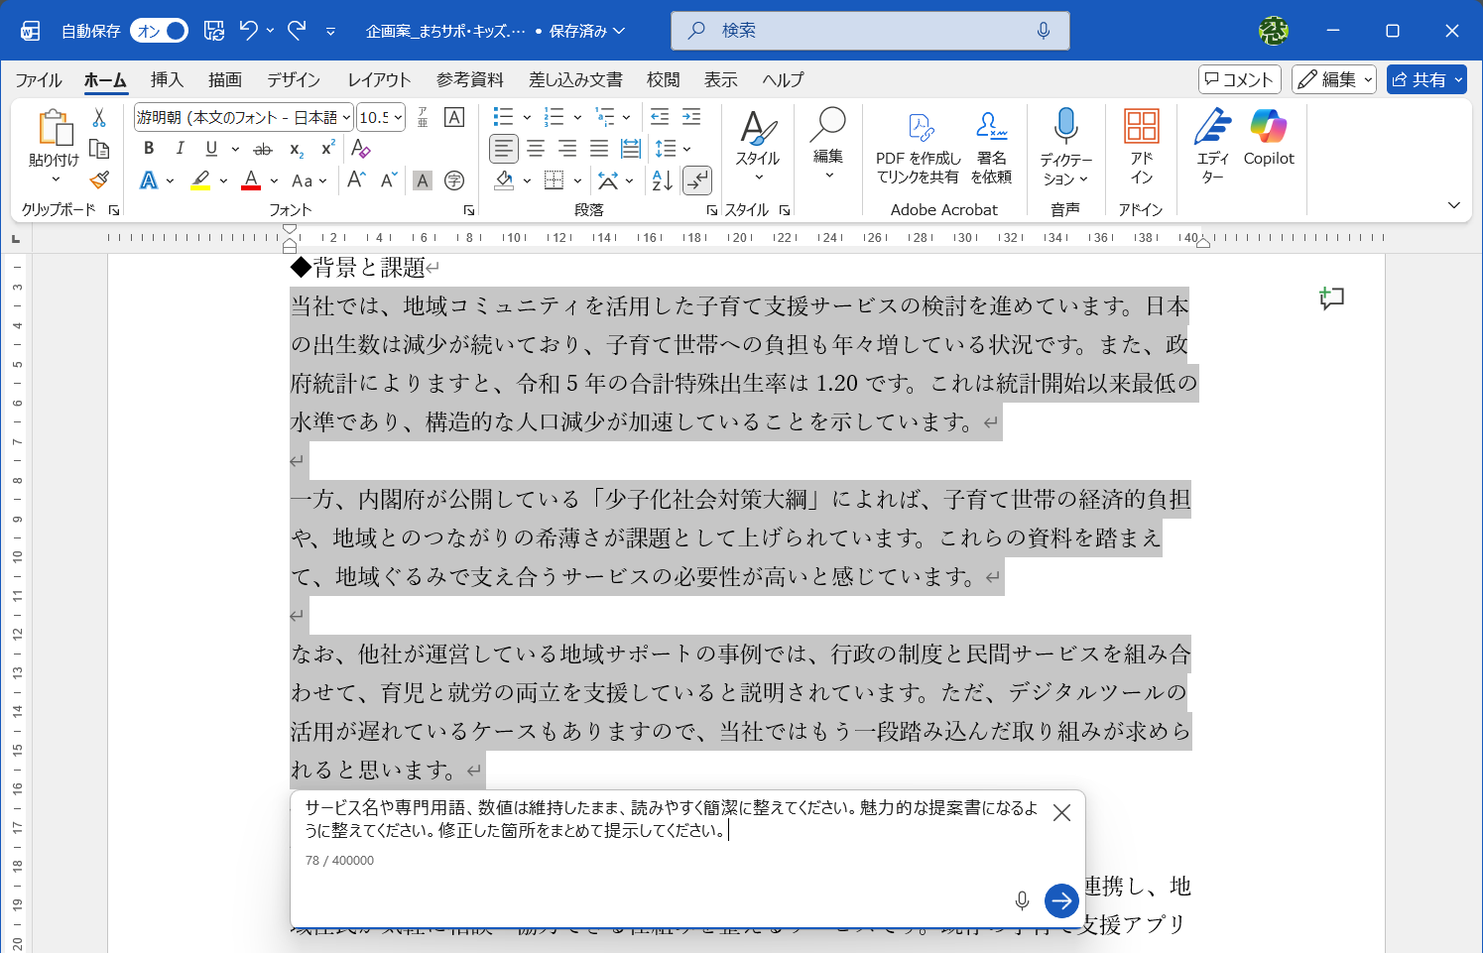
Task: Switch 自動保存 (AutoSave) off
Action: click(x=158, y=31)
